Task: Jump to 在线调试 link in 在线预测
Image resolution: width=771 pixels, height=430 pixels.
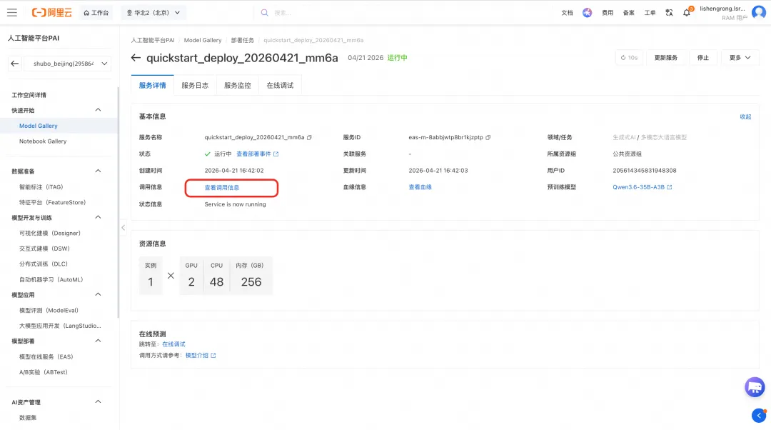Action: click(173, 344)
